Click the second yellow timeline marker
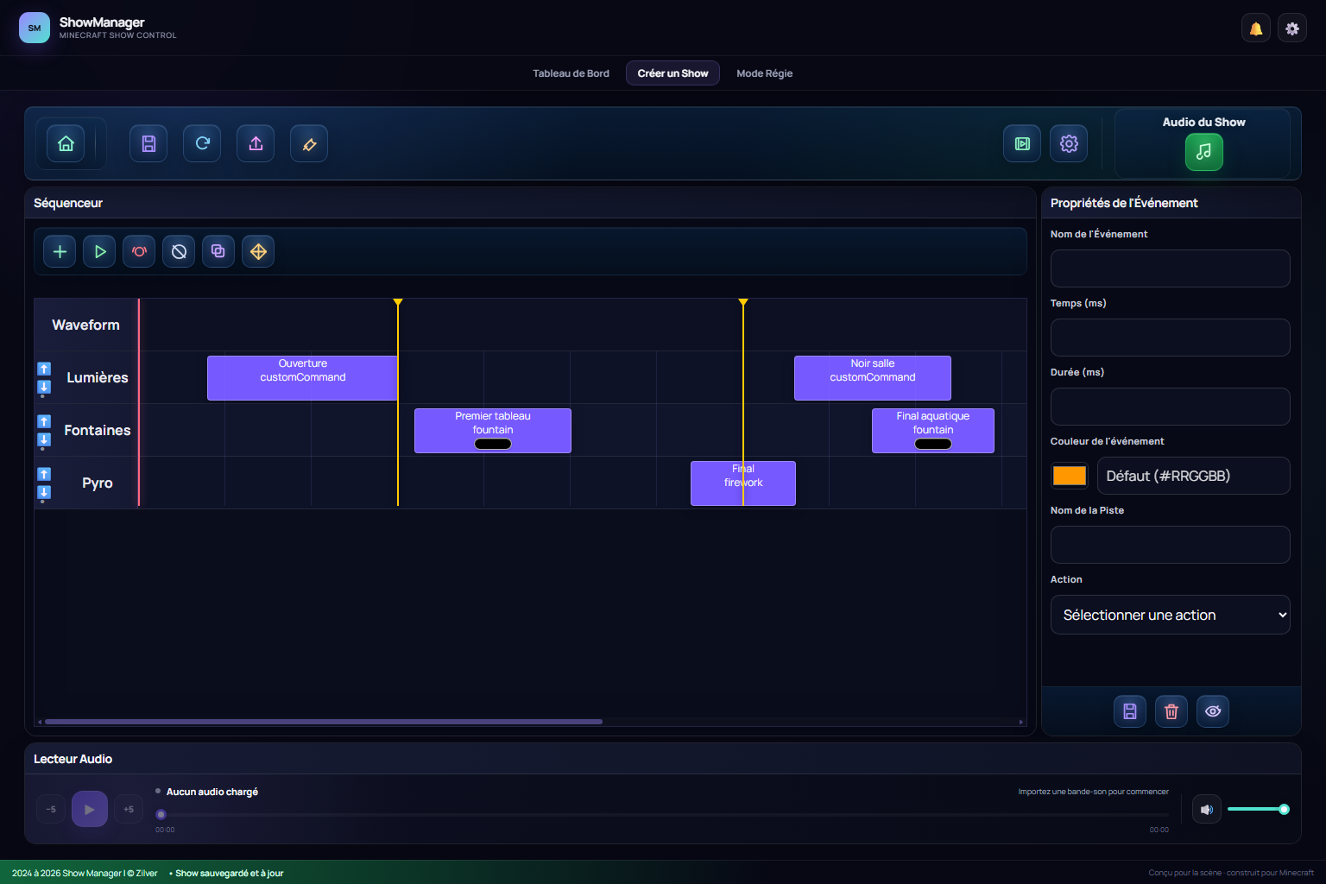 tap(743, 303)
